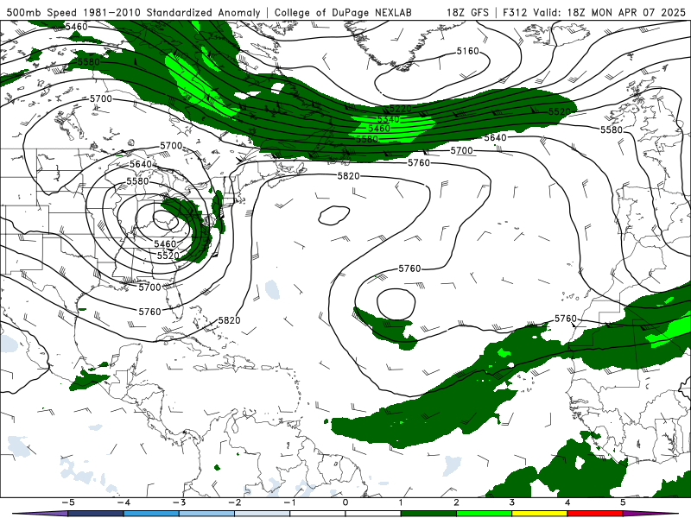Click the purple colorbar arrow beyond 5
This screenshot has height=518, width=691.
pos(650,514)
